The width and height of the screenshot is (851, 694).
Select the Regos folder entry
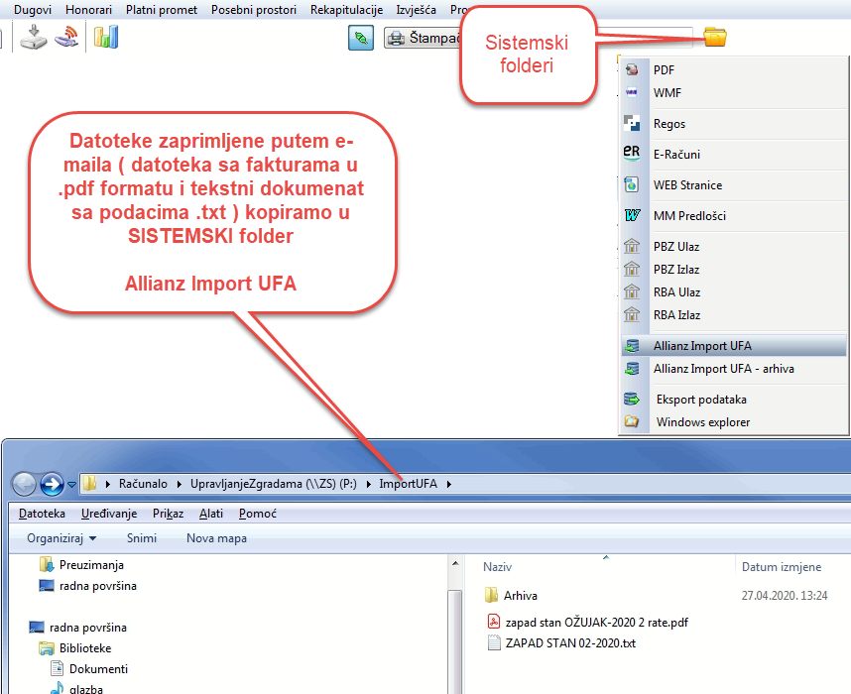point(669,124)
